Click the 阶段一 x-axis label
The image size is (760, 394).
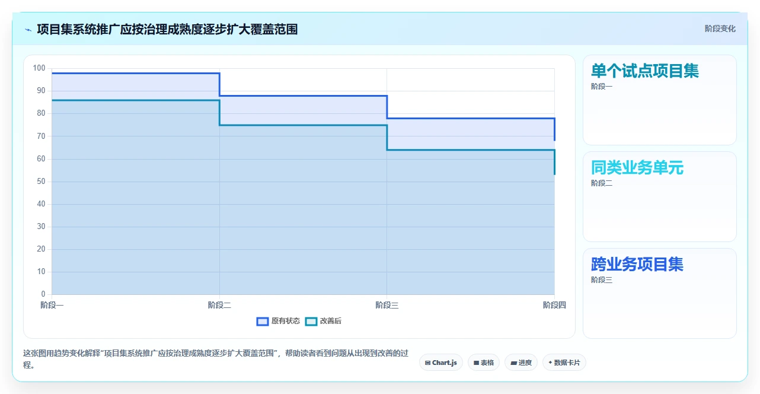pyautogui.click(x=52, y=305)
